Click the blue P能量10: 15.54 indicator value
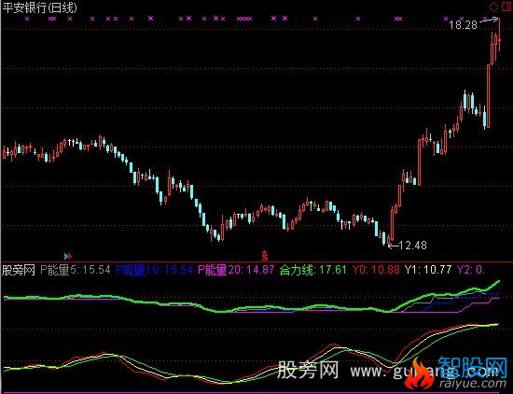This screenshot has width=513, height=394. [x=154, y=270]
